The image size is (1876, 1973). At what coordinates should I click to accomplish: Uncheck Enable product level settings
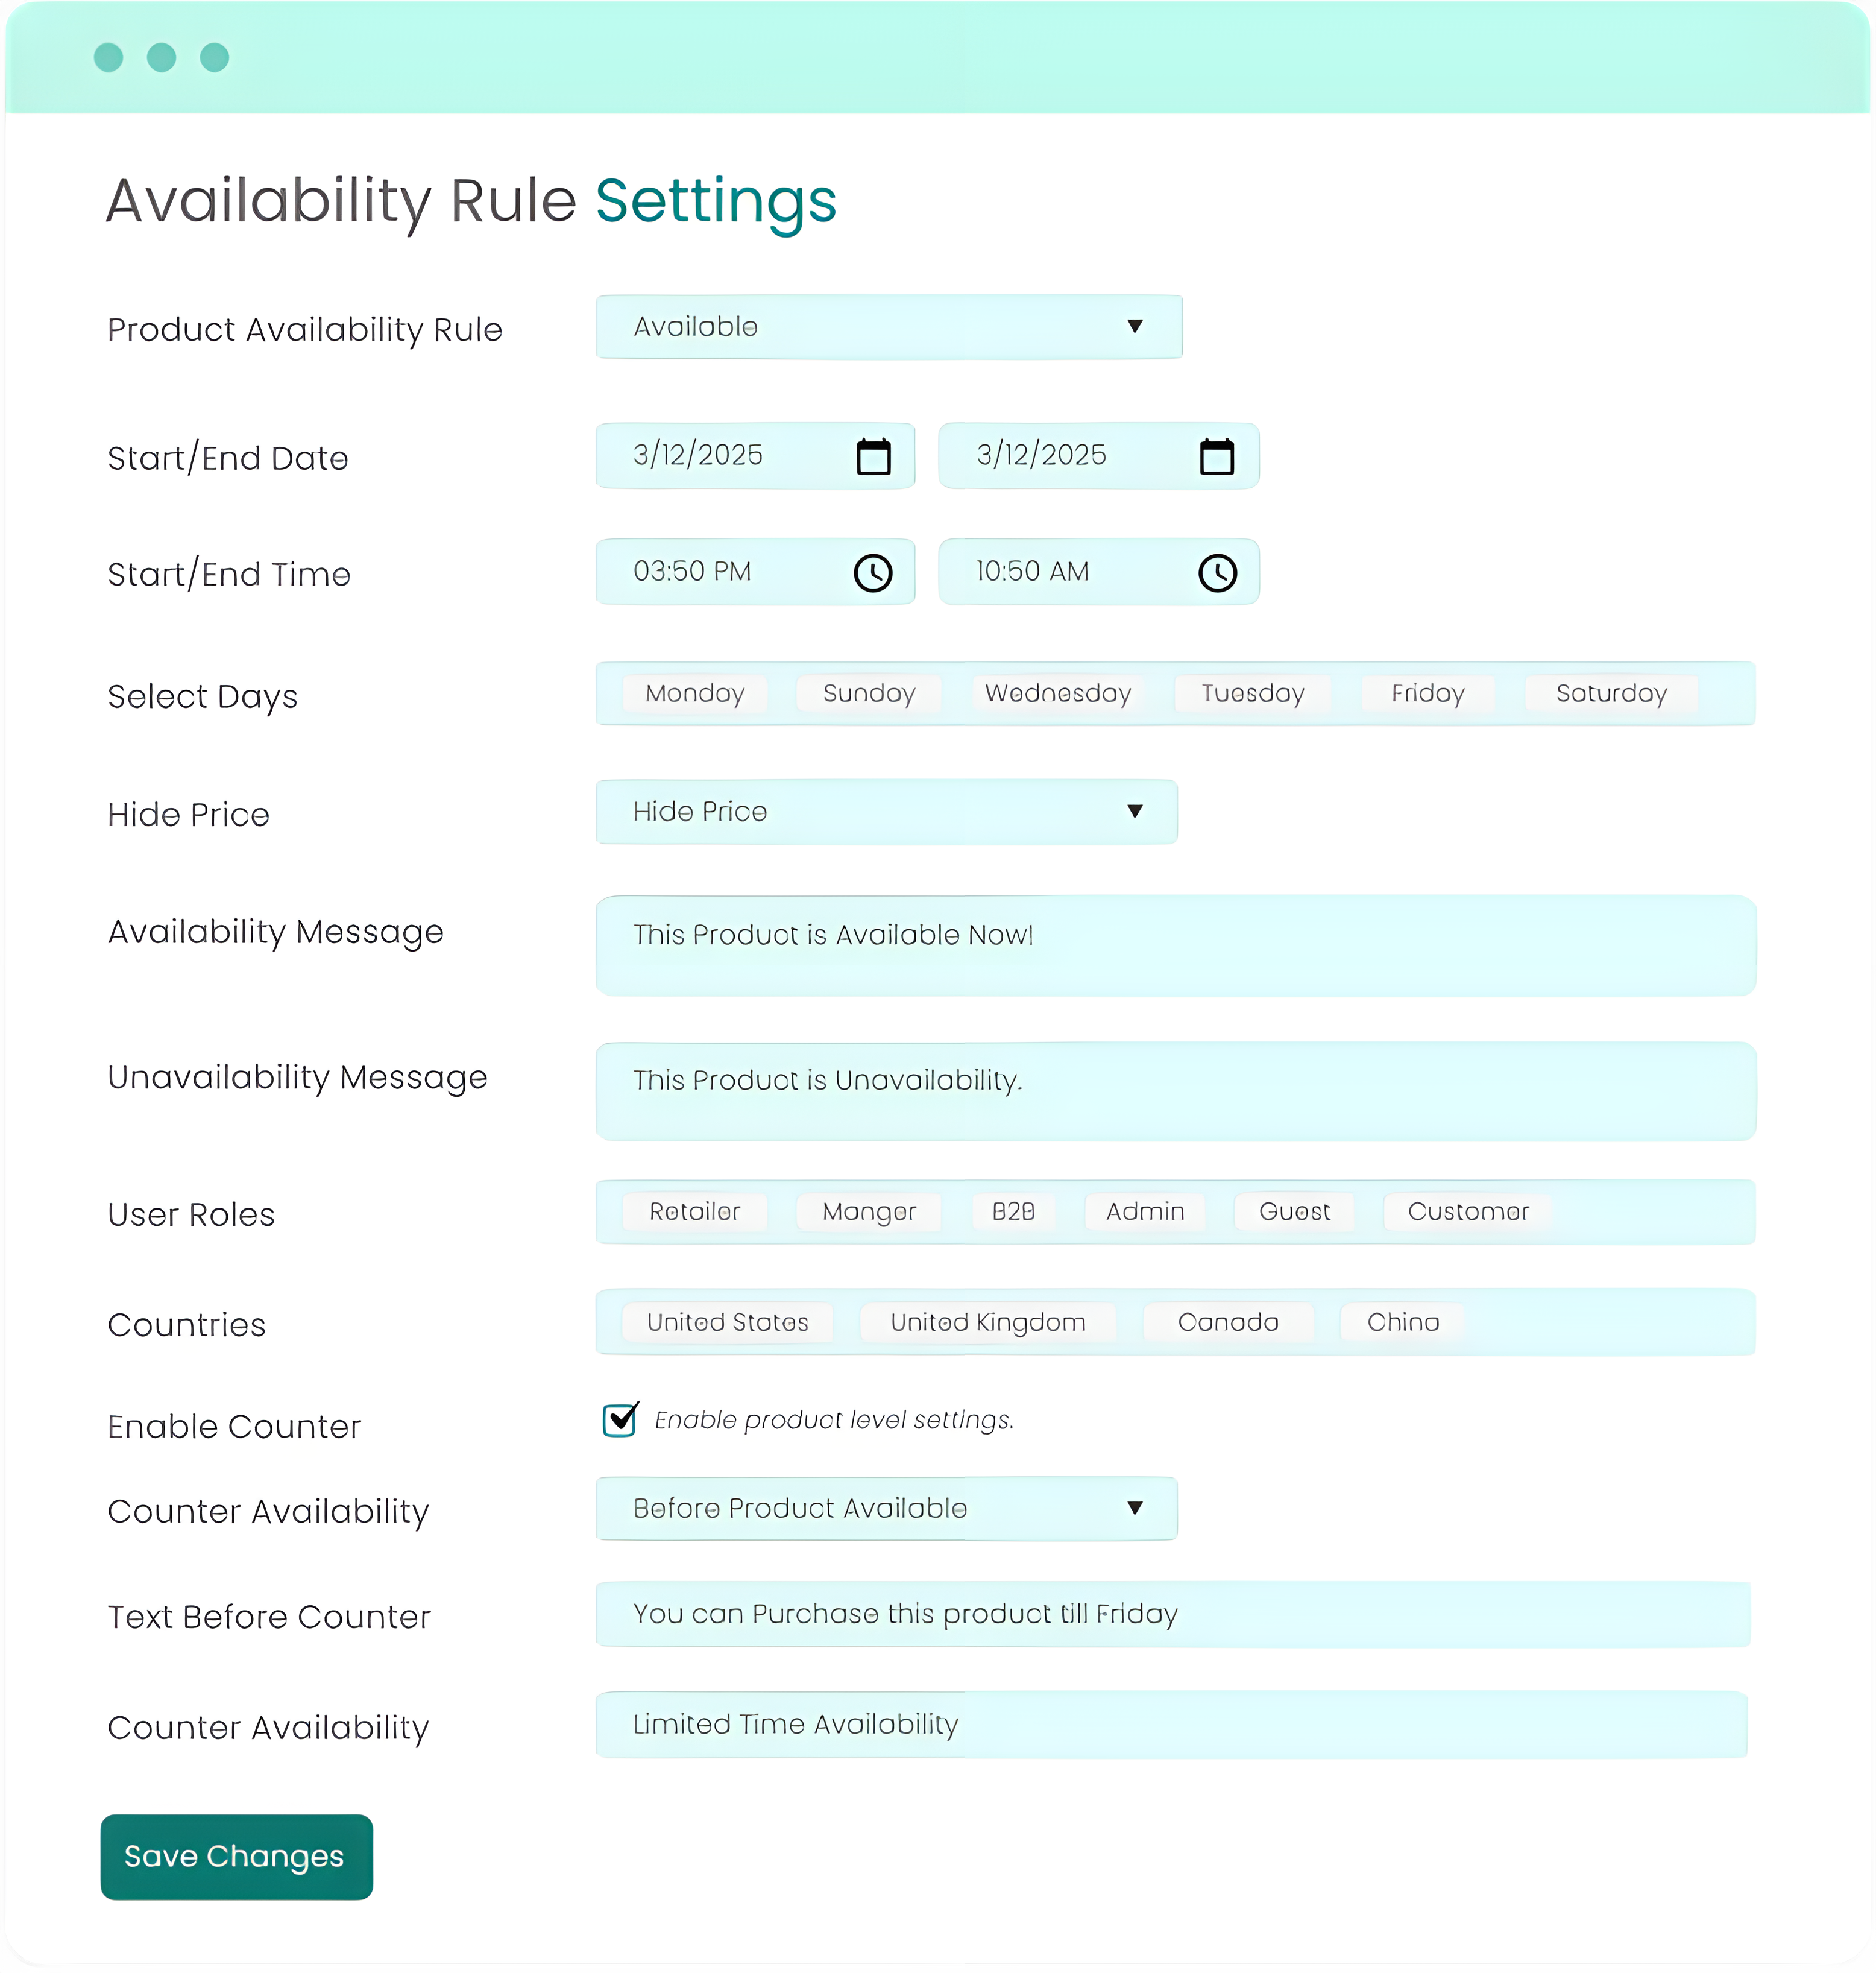coord(619,1419)
